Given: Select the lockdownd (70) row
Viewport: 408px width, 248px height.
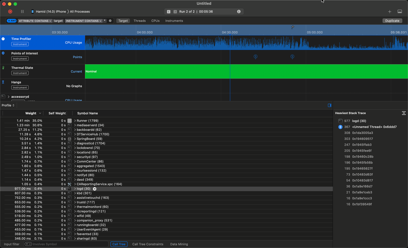Looking at the screenshot, I should (166, 148).
